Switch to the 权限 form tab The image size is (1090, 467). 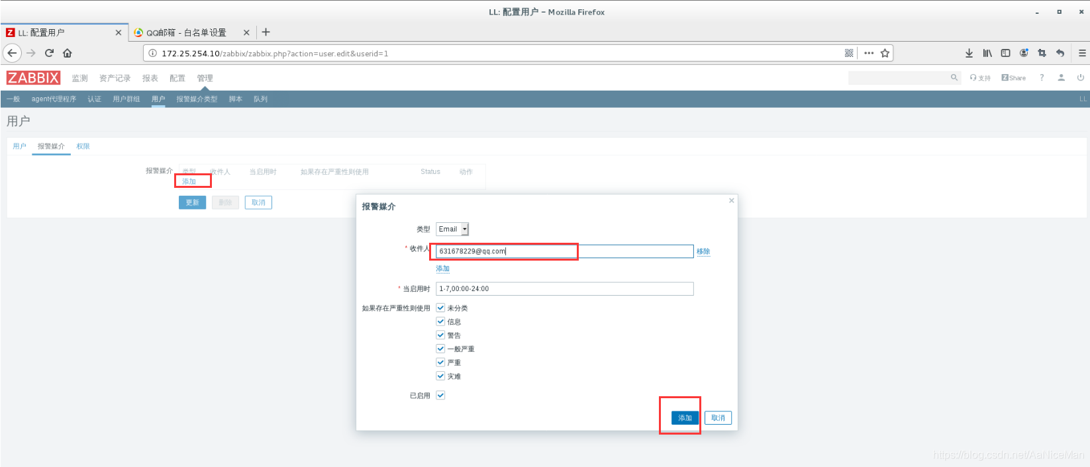[x=83, y=146]
